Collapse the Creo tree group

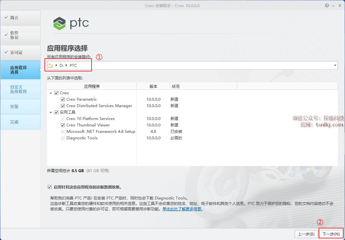click(51, 93)
